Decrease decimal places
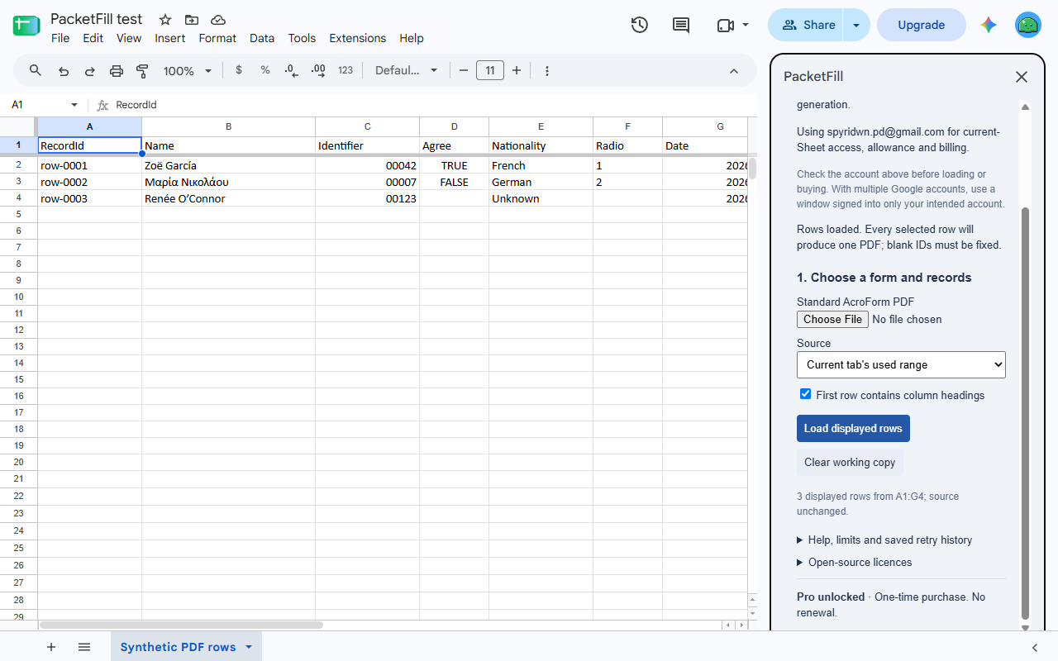Image resolution: width=1058 pixels, height=661 pixels. click(291, 71)
